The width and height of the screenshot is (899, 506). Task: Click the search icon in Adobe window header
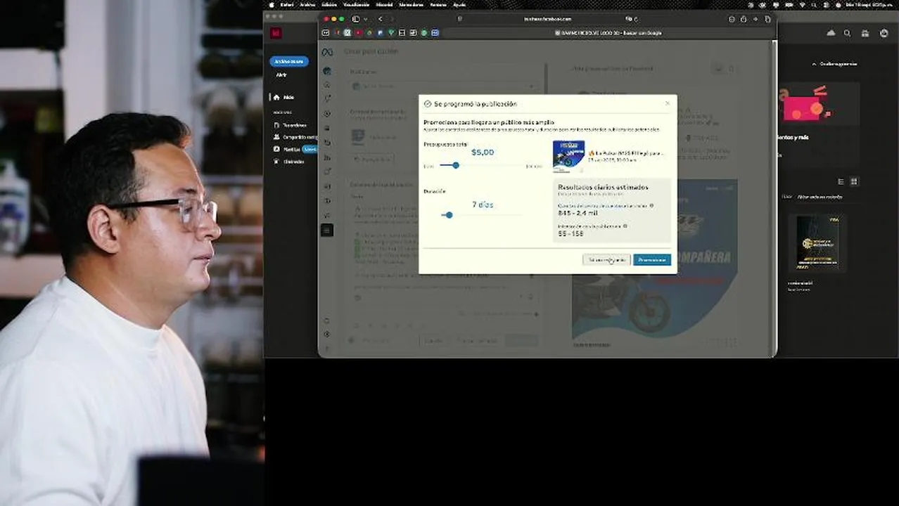tap(847, 33)
